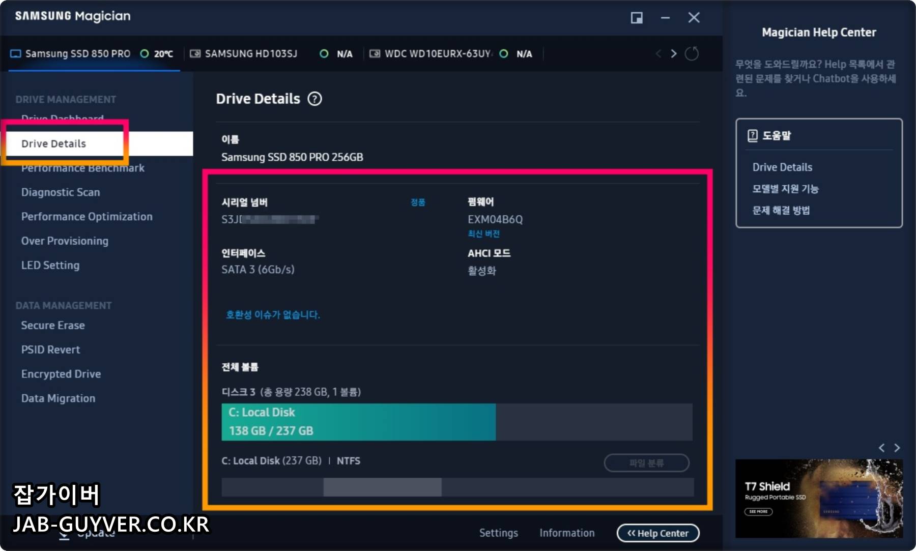Screen dimensions: 916x551
Task: Show next drive with right chevron
Action: pos(674,53)
